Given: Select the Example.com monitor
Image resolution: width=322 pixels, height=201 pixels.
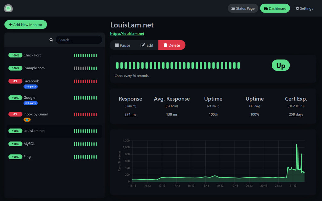Looking at the screenshot, I should click(34, 68).
